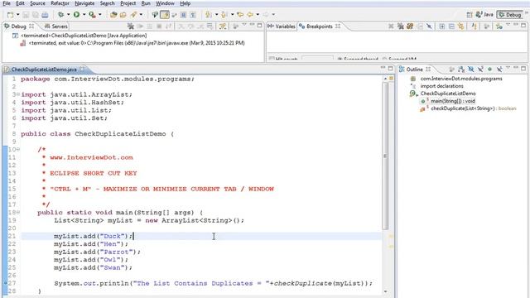Open the Refactor menu
The width and height of the screenshot is (530, 298).
pyautogui.click(x=60, y=3)
